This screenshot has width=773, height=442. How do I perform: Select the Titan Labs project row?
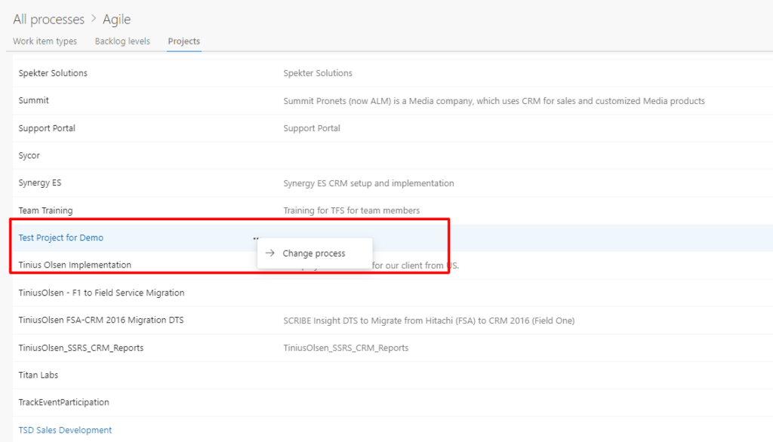[393, 375]
